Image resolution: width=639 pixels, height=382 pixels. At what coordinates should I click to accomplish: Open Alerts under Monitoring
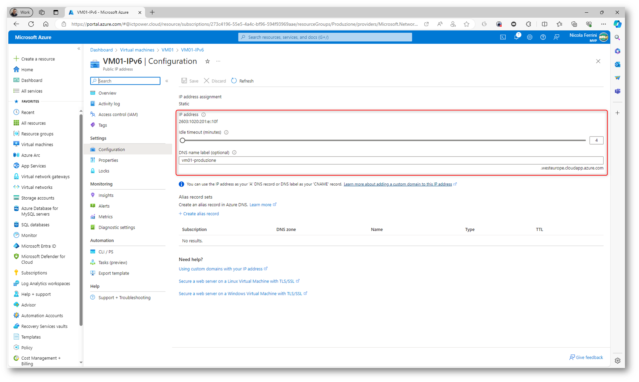(x=104, y=206)
